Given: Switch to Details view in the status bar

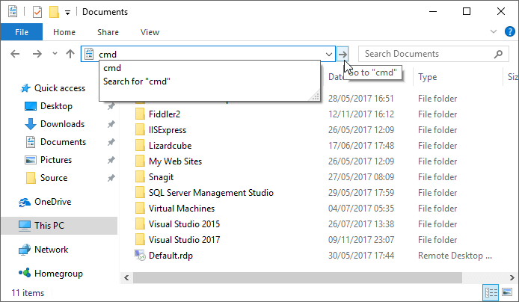Looking at the screenshot, I should click(x=491, y=293).
